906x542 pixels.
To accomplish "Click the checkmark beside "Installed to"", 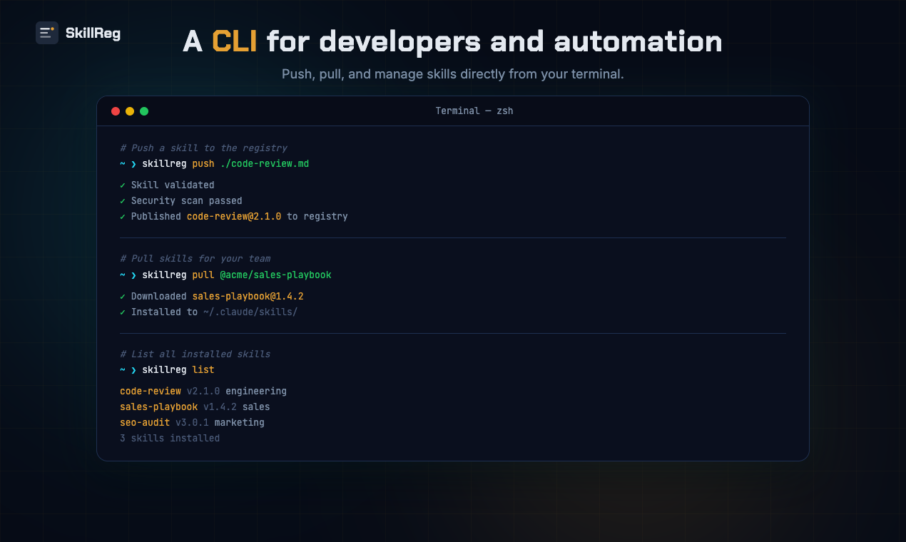I will [x=123, y=312].
